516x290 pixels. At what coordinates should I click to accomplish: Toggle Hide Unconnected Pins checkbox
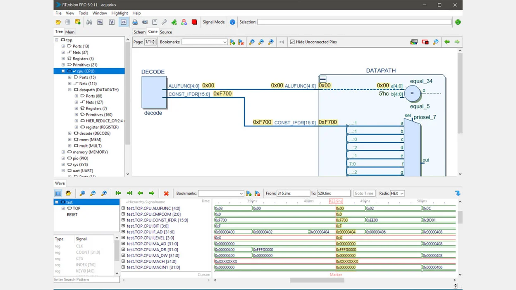pos(292,42)
